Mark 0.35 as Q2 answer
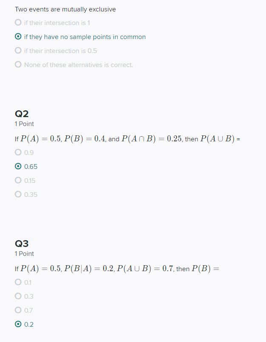The height and width of the screenshot is (342, 266). [x=18, y=194]
